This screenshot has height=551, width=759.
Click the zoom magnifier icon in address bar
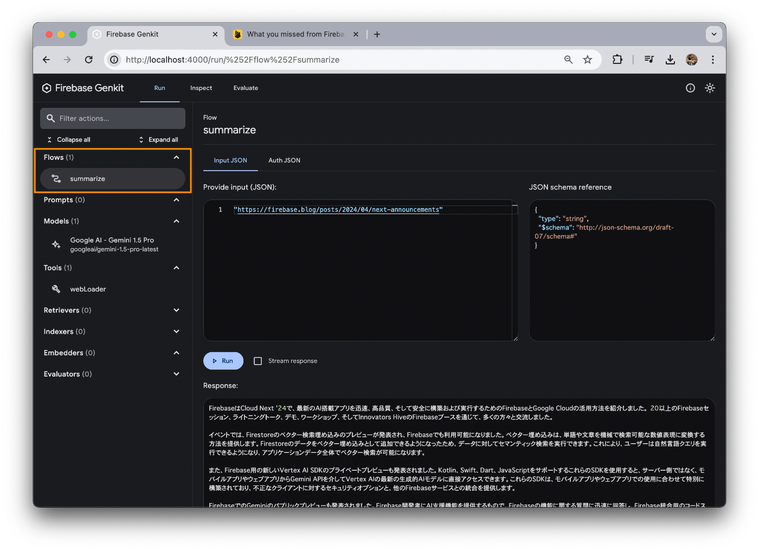click(x=568, y=60)
